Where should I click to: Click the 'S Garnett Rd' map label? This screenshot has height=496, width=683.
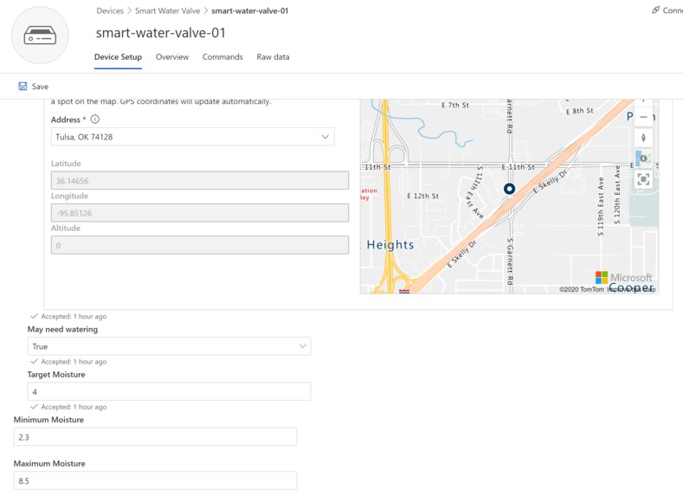coord(510,261)
